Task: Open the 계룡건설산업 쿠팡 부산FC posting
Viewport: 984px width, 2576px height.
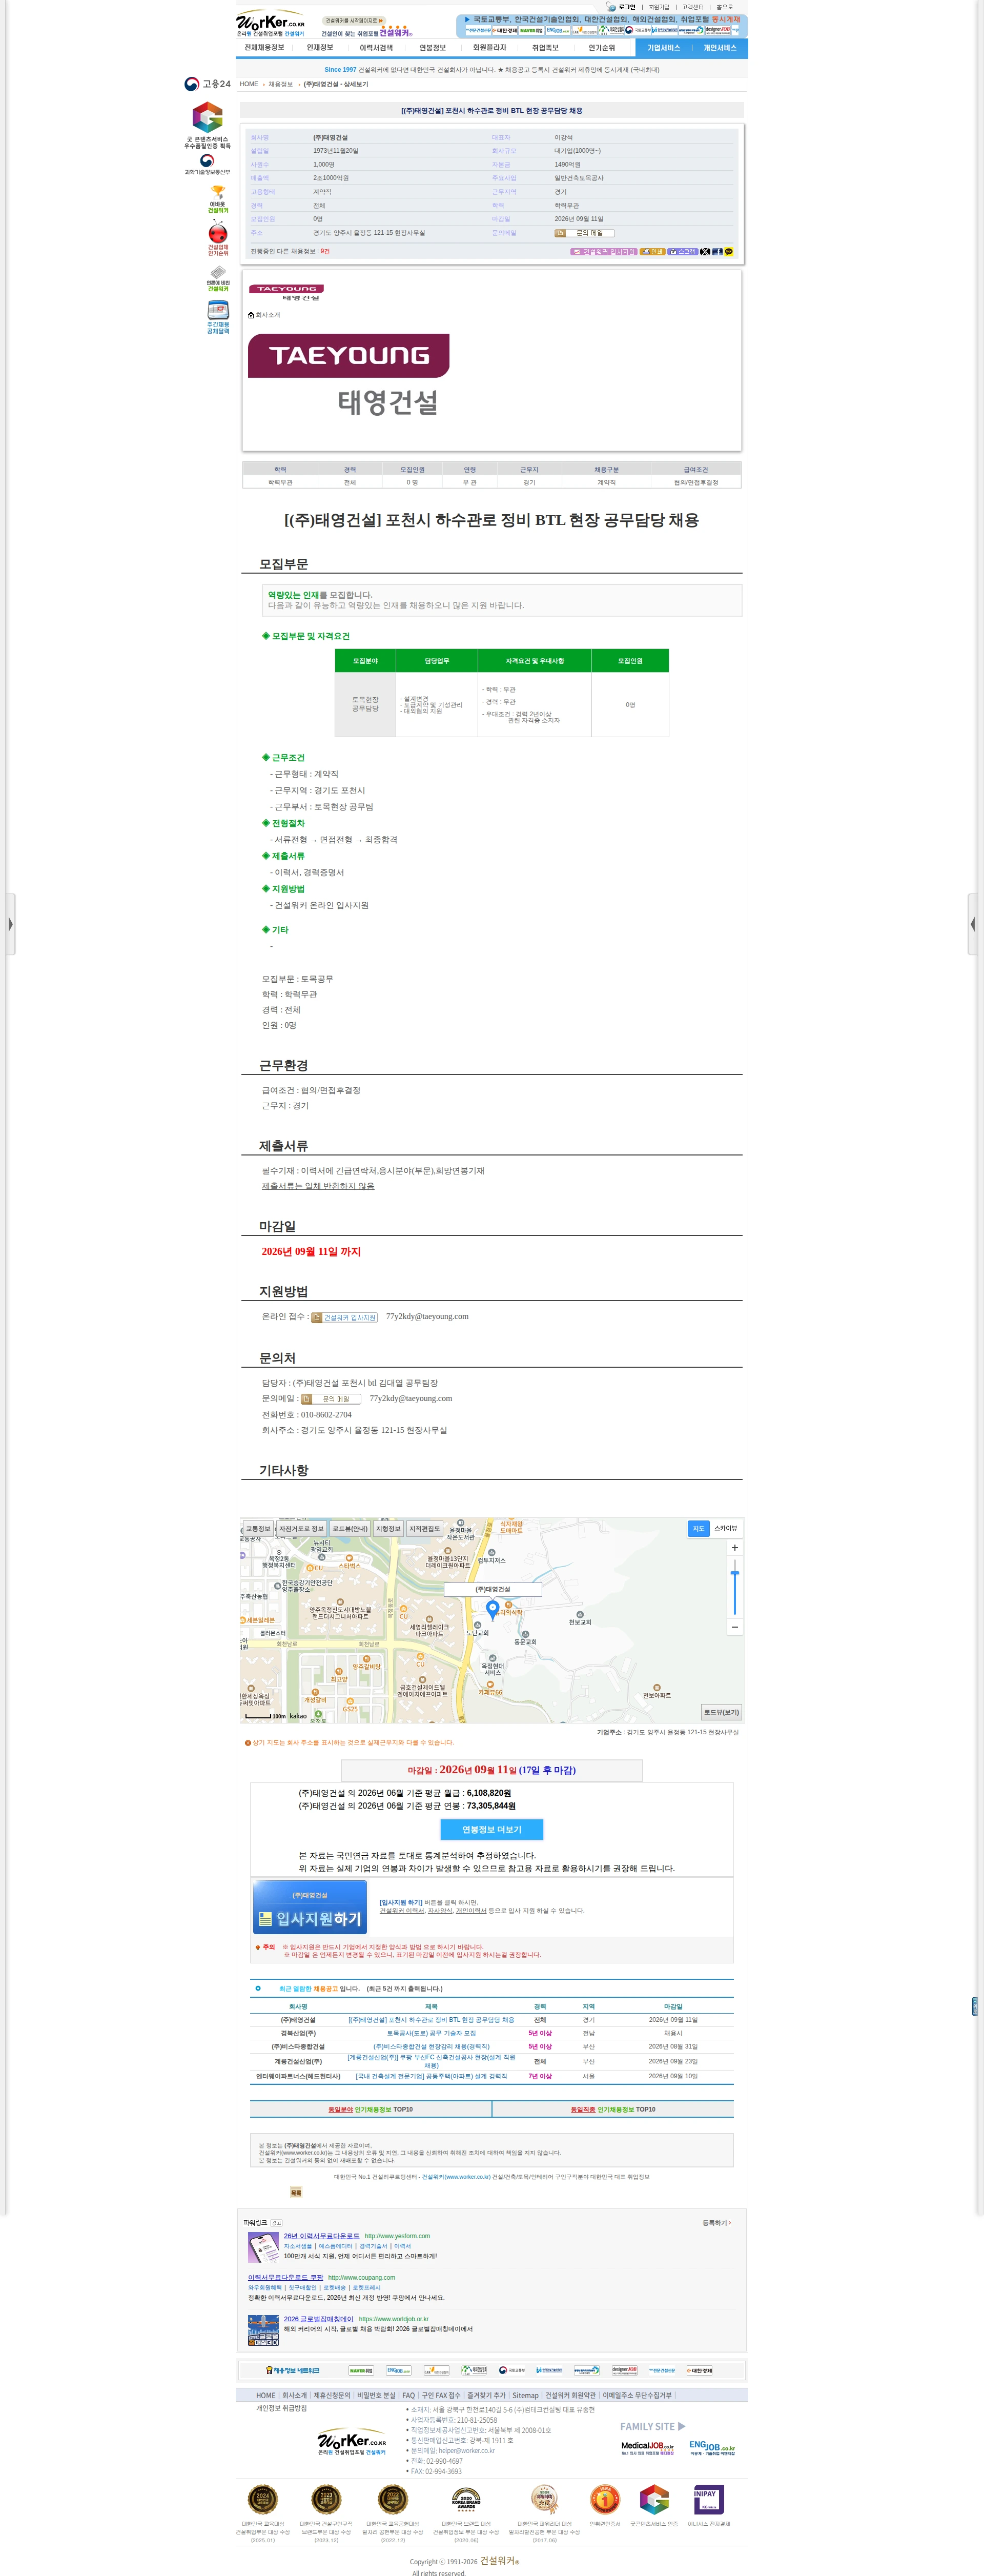Action: point(431,2061)
